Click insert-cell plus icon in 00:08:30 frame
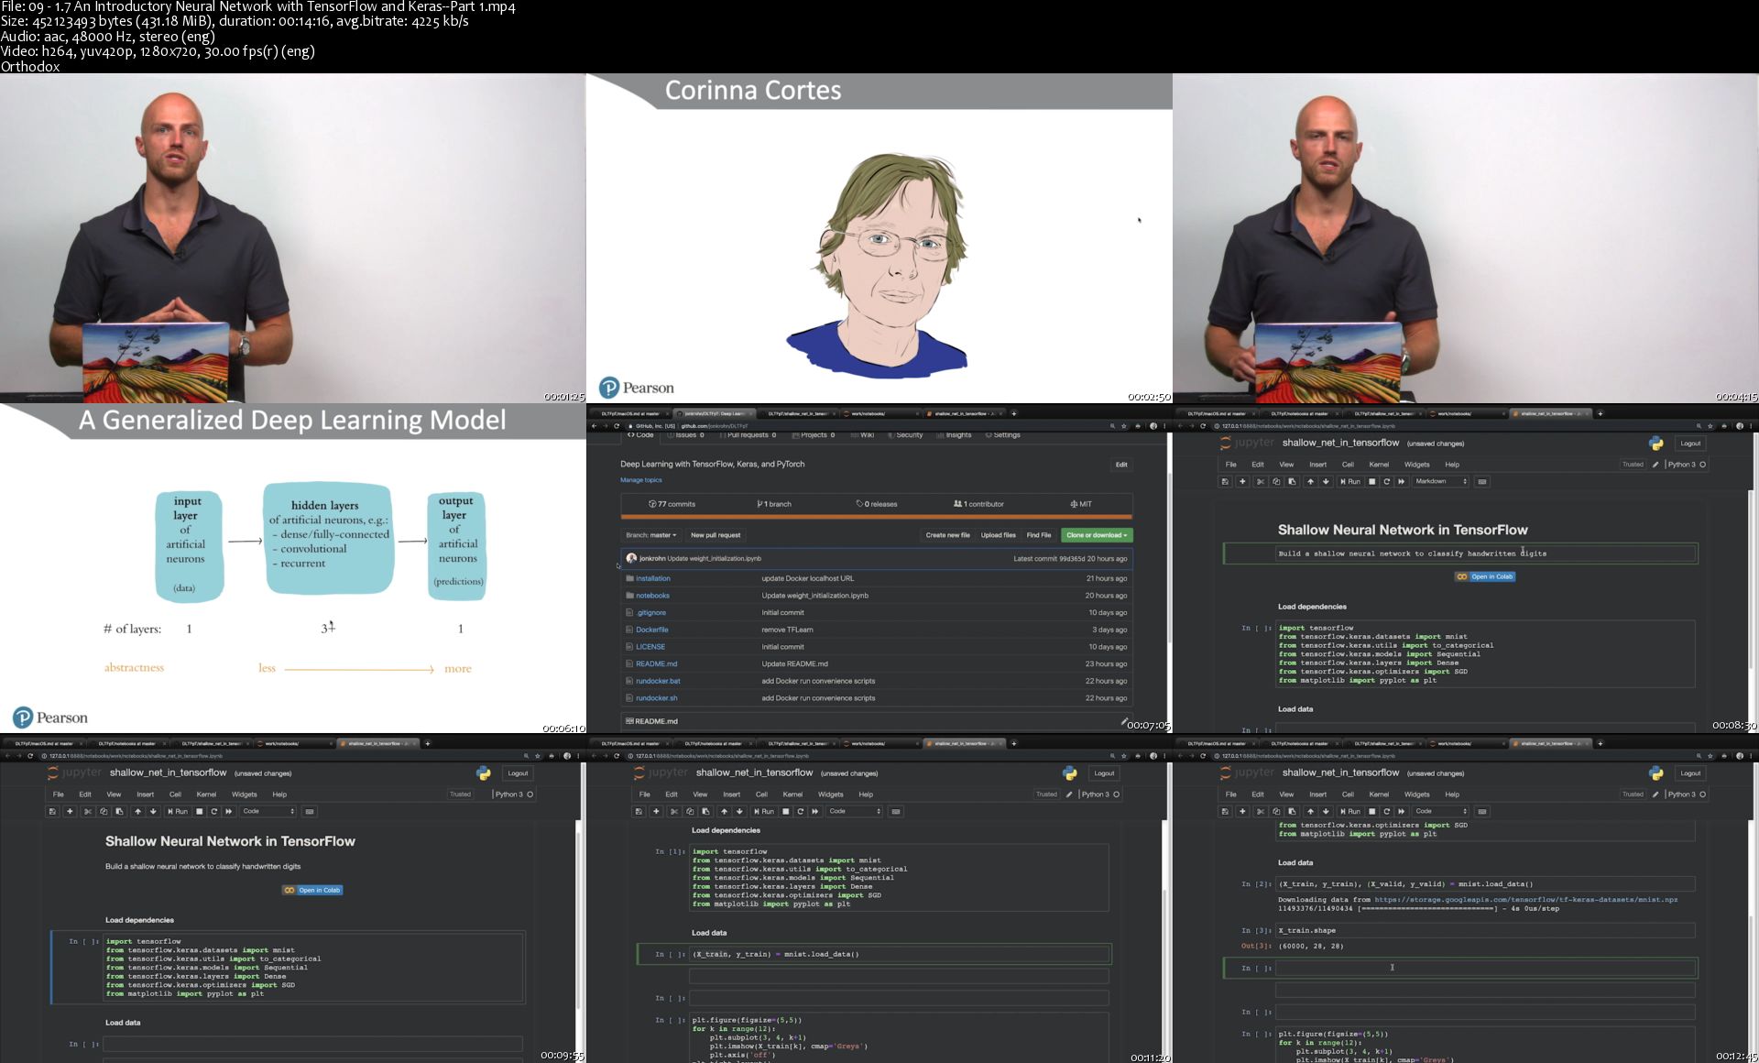Image resolution: width=1759 pixels, height=1063 pixels. [x=1242, y=482]
